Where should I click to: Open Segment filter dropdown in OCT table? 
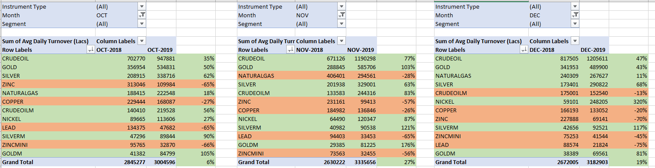142,24
